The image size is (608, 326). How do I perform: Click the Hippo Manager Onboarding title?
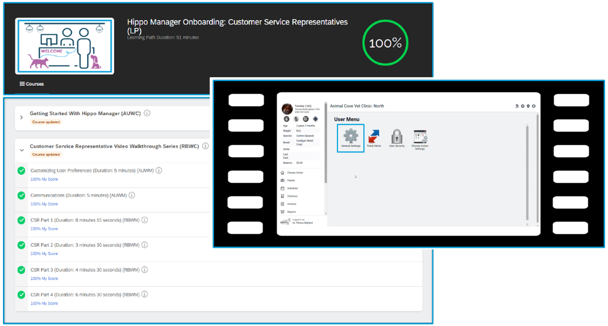[237, 26]
